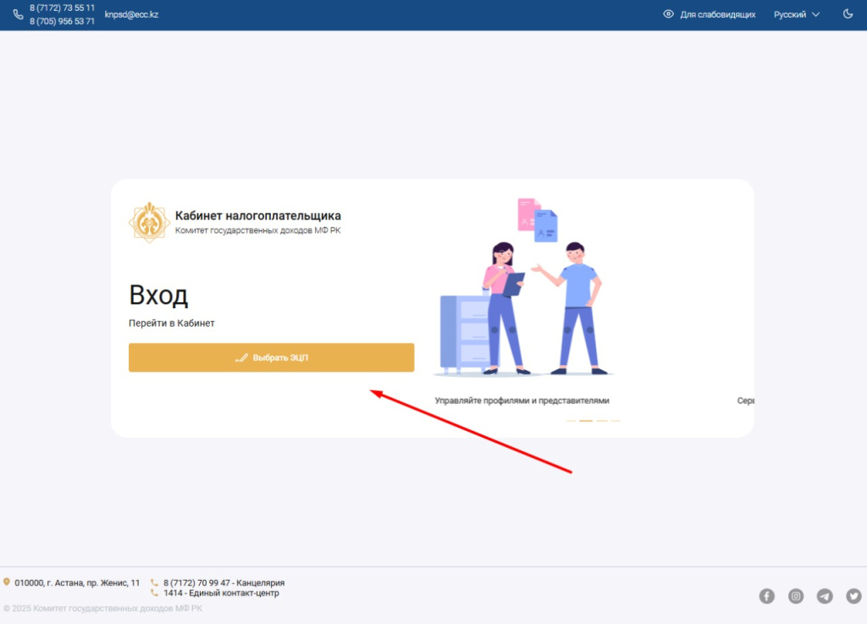Open the Facebook social icon in footer
Viewport: 867px width, 624px height.
767,596
